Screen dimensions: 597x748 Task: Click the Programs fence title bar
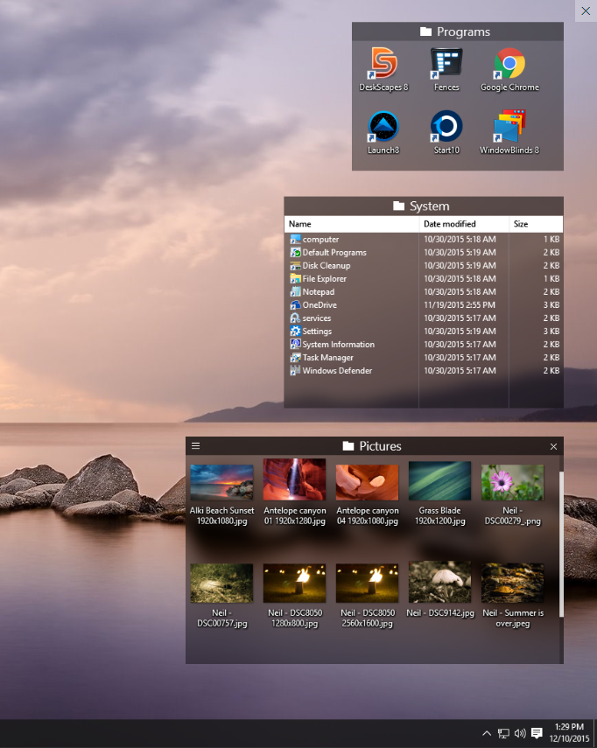tap(458, 31)
